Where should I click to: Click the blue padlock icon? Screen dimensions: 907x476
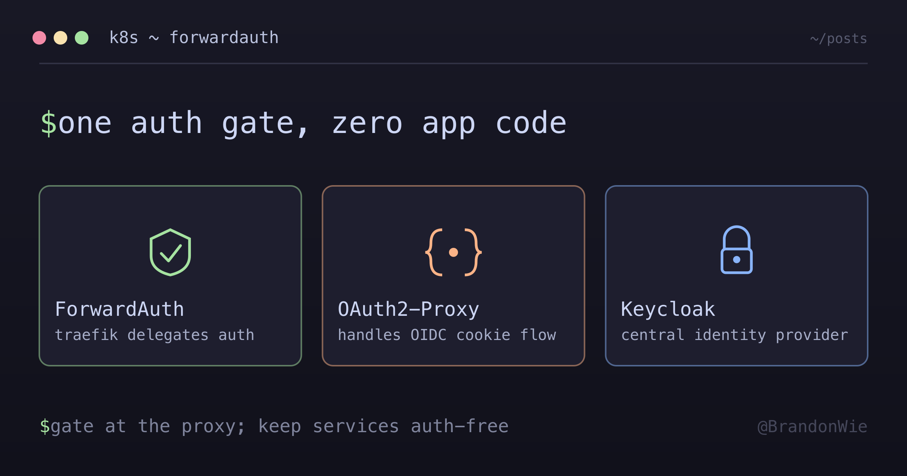pos(737,250)
